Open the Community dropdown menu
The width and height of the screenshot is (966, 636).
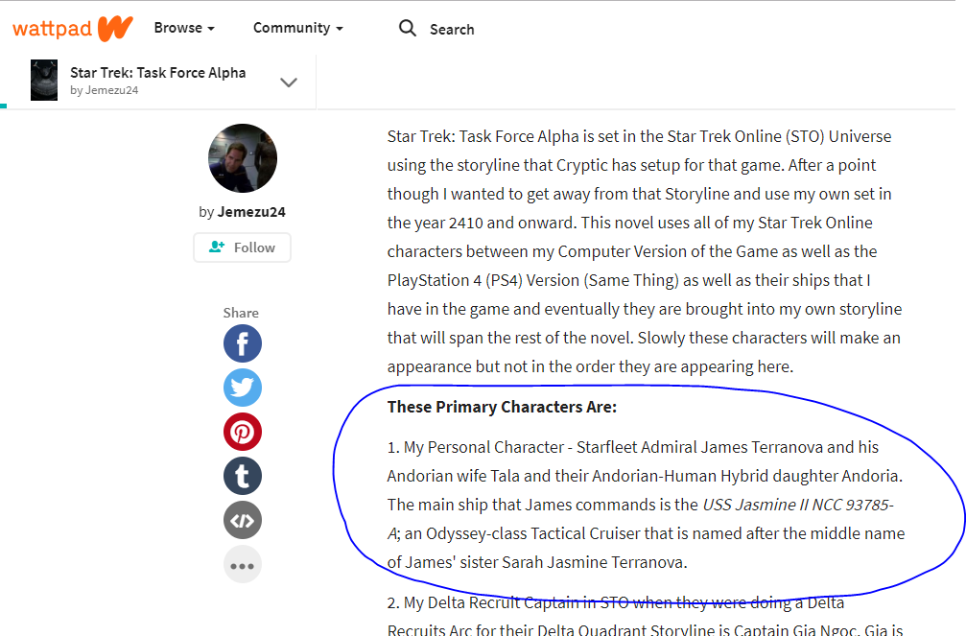[x=298, y=29]
